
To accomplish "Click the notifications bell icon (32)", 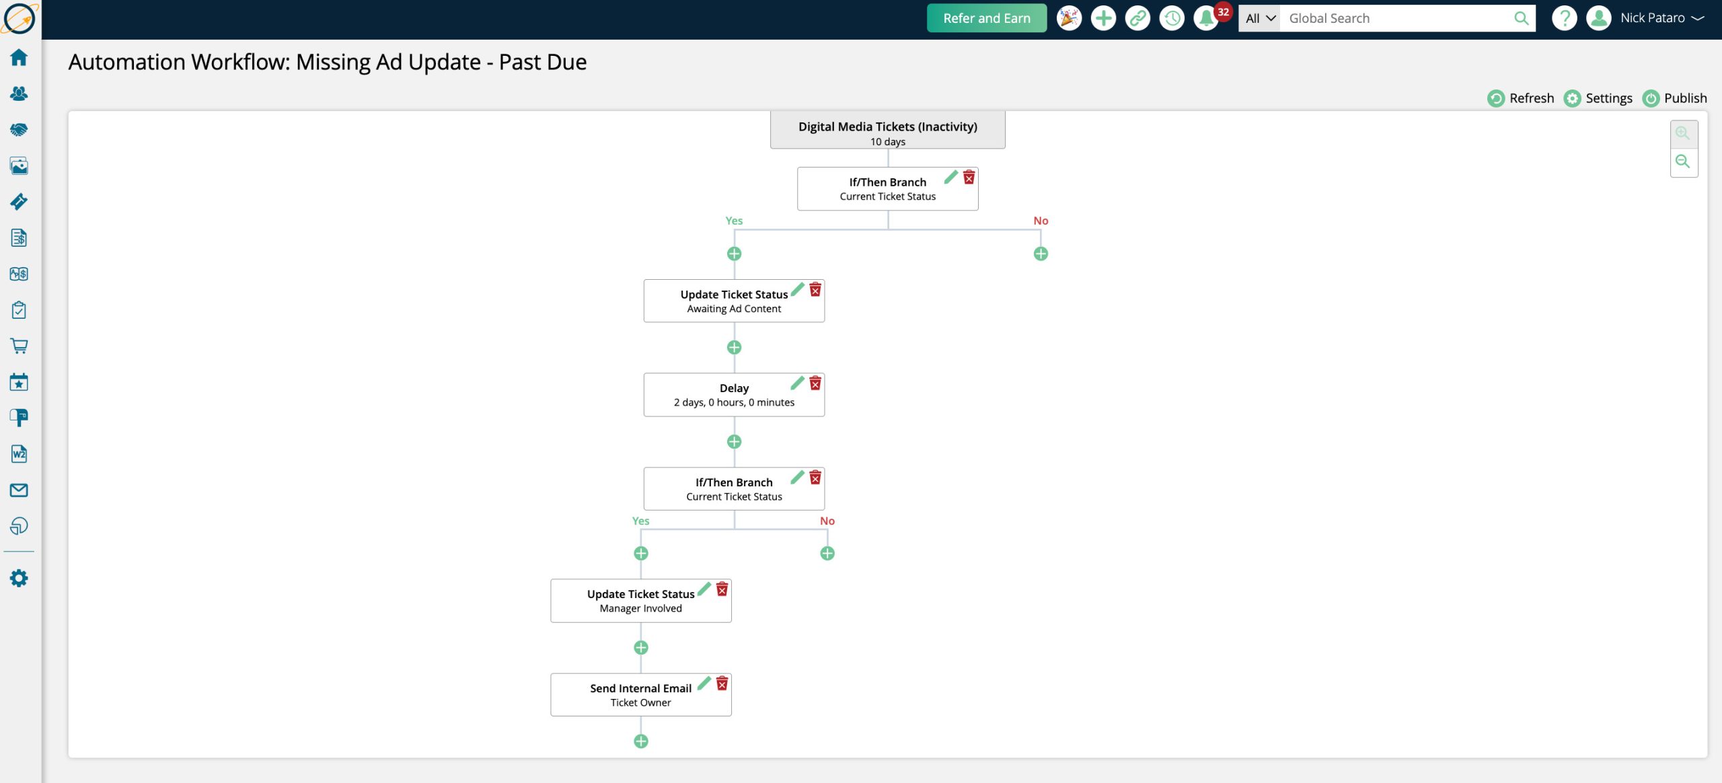I will (x=1207, y=19).
